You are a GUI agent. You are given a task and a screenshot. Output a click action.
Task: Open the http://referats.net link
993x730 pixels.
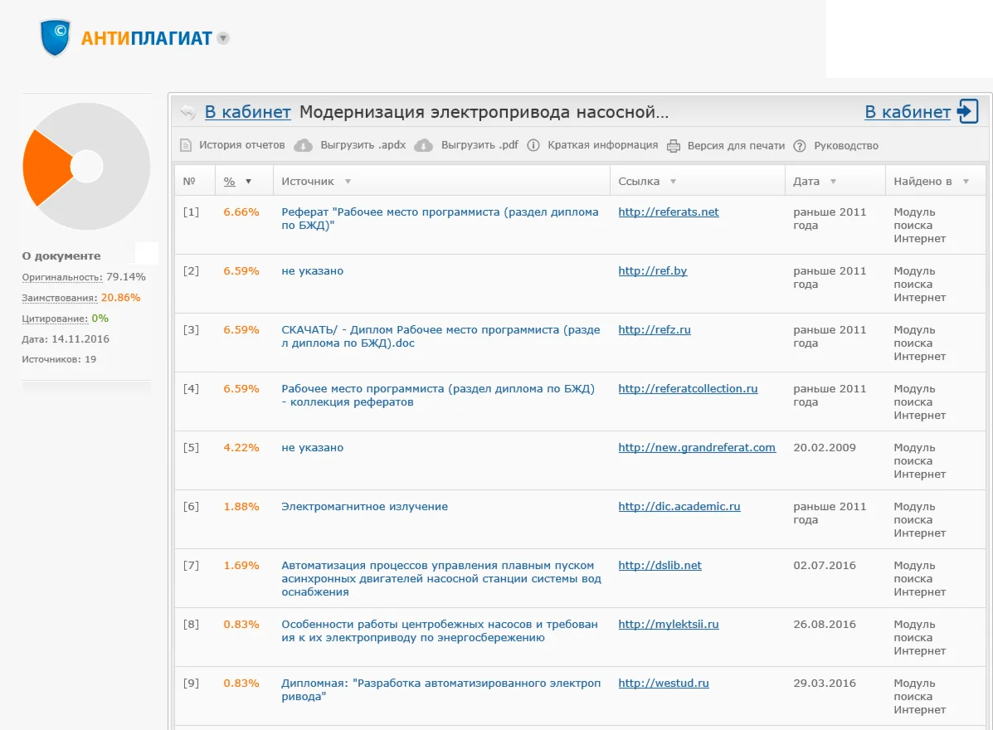coord(668,212)
